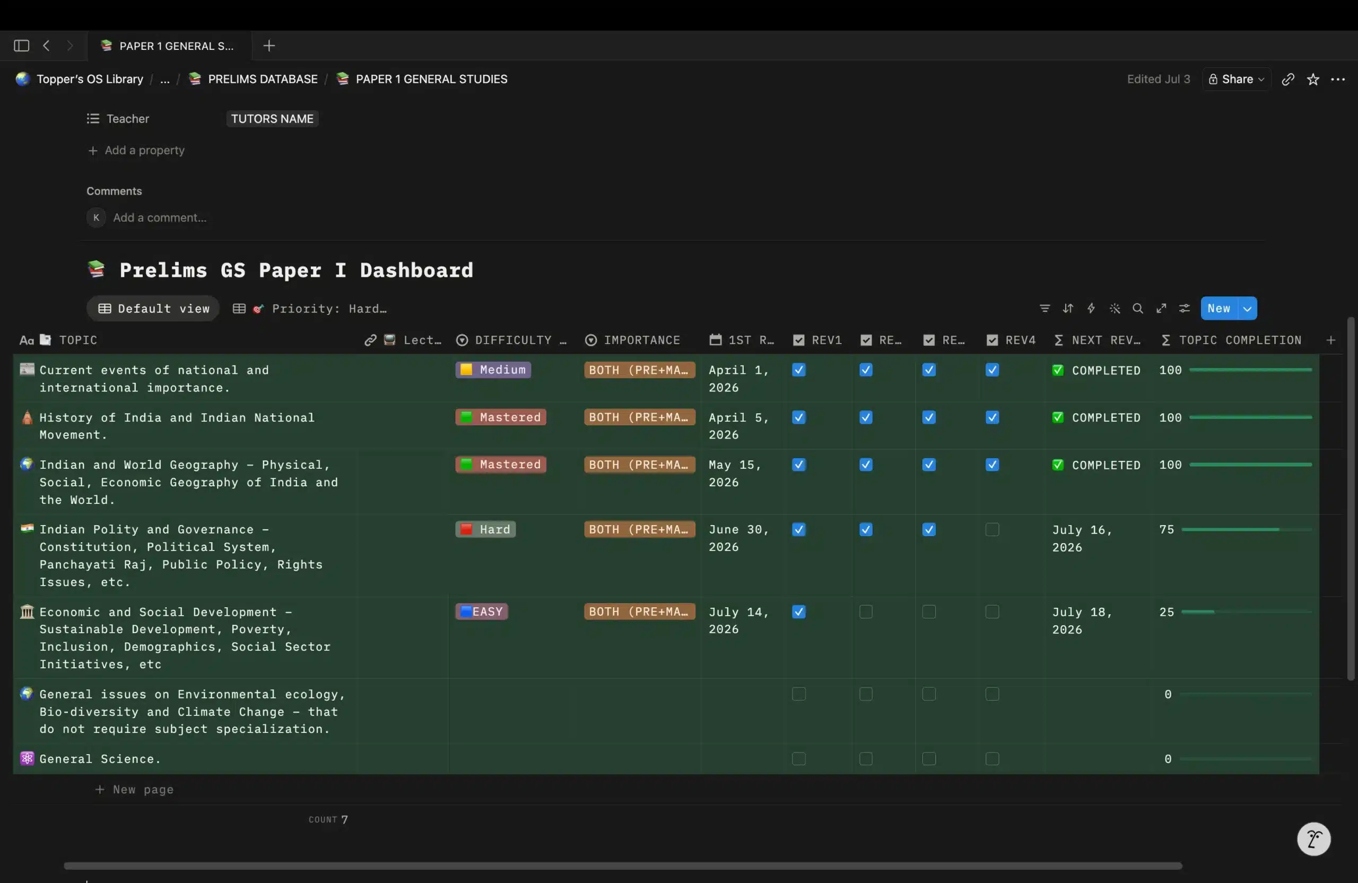Screen dimensions: 1358x883
Task: Add a new column with plus icon
Action: pos(1330,340)
